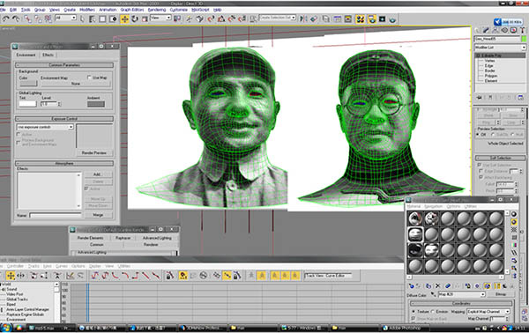Click Bitmap type button in Material Editor
Image resolution: width=529 pixels, height=333 pixels.
501,294
